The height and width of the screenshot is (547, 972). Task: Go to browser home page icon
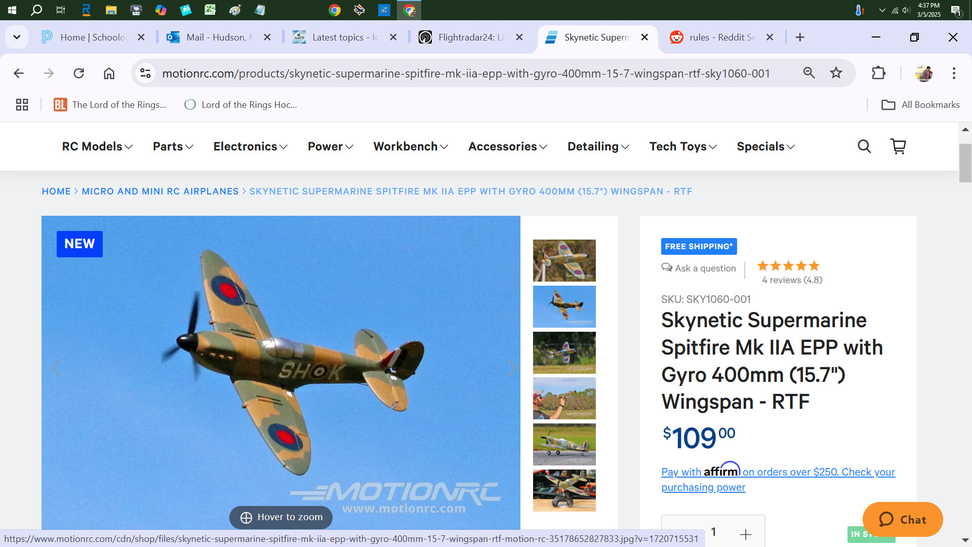[109, 73]
